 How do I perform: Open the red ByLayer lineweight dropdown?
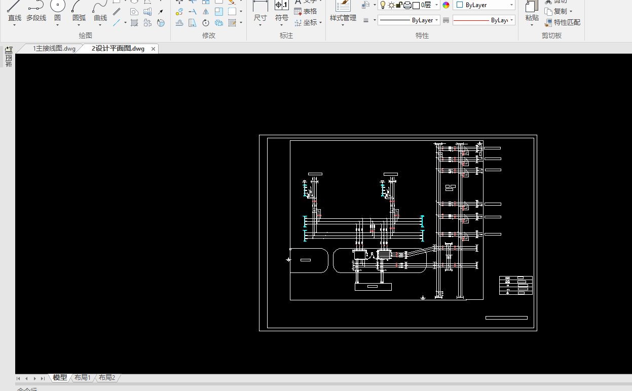[511, 20]
